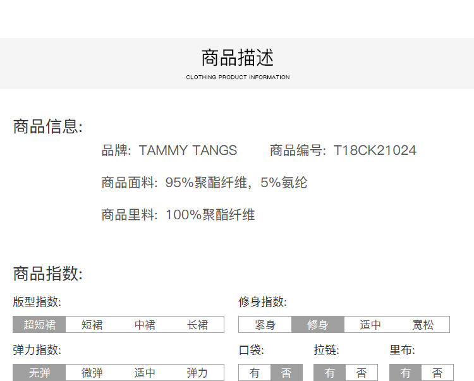
Task: Toggle 有 under the 口袋 label
Action: coord(254,373)
